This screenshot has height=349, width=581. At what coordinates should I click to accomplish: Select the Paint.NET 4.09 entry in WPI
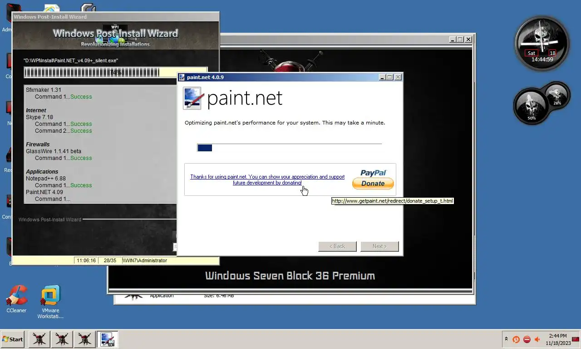click(44, 192)
